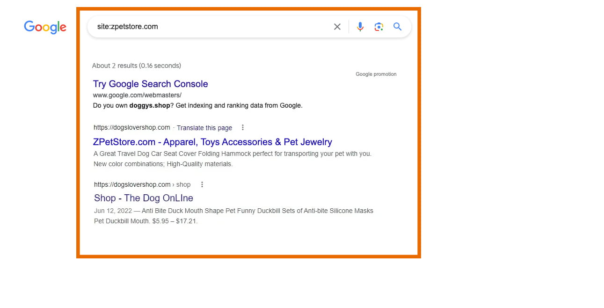The image size is (604, 308).
Task: Click the Travel Dog Car Seat Cover snippet
Action: tap(233, 159)
